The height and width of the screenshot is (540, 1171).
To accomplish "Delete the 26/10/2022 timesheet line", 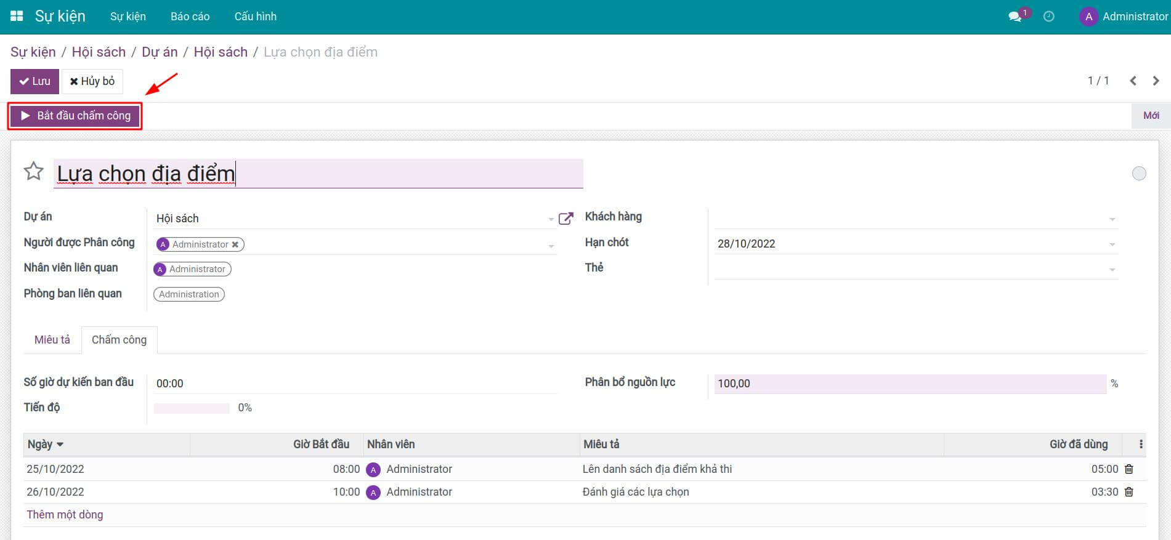I will click(1129, 492).
